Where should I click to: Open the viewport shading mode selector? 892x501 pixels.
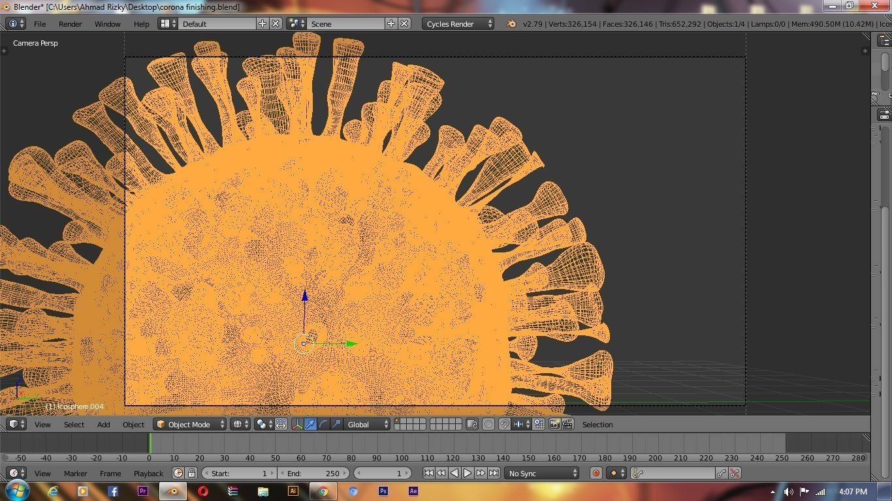click(x=241, y=424)
